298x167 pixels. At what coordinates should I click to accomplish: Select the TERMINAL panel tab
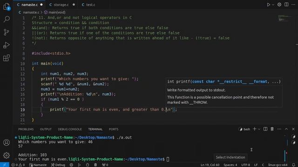[95, 129]
